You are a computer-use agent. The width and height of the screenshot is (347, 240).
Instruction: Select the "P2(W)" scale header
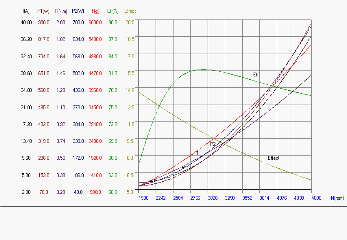click(x=78, y=11)
